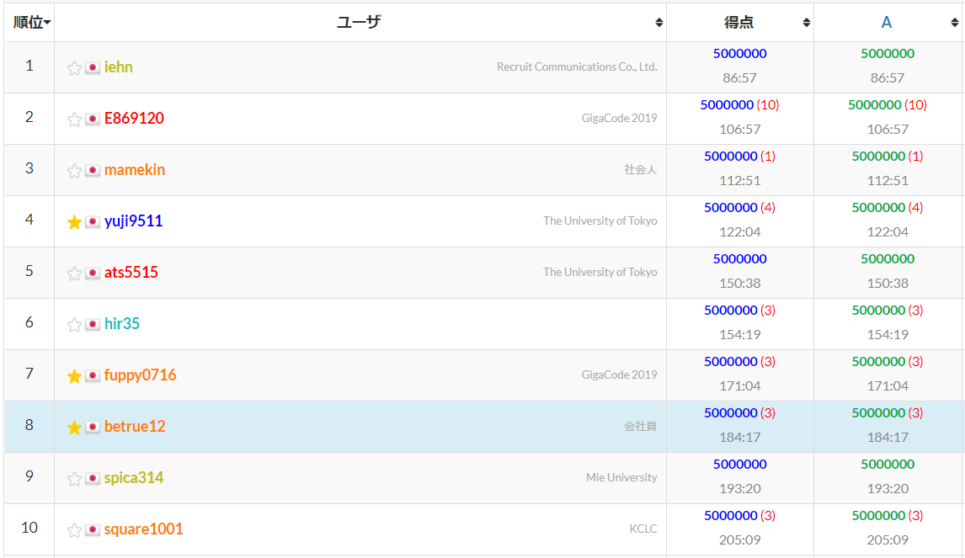
Task: Toggle favorite star for iehn
Action: point(74,67)
